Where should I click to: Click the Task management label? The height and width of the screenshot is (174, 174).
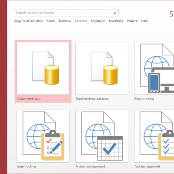point(147,167)
